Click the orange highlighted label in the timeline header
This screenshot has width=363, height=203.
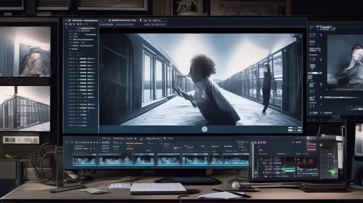(134, 143)
